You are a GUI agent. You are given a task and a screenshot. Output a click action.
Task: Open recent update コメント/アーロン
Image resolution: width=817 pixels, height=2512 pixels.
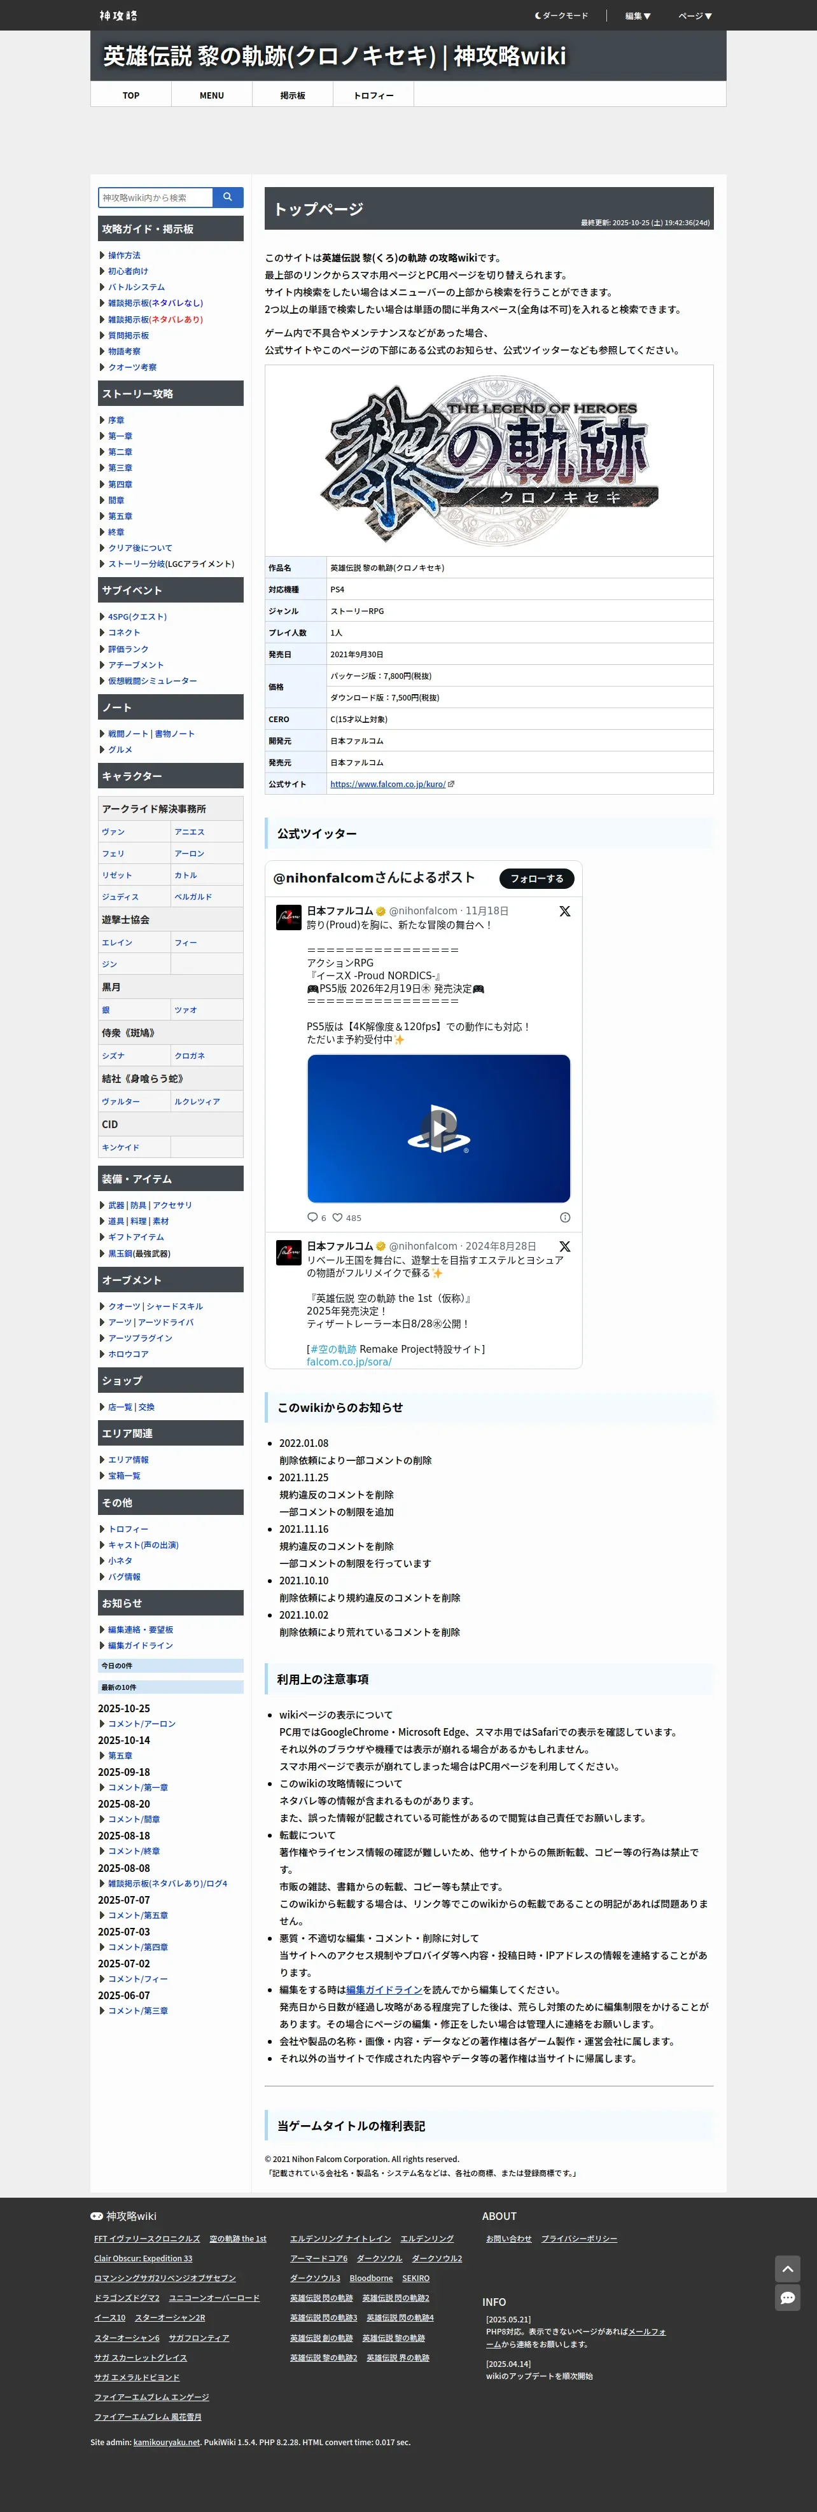click(141, 1724)
